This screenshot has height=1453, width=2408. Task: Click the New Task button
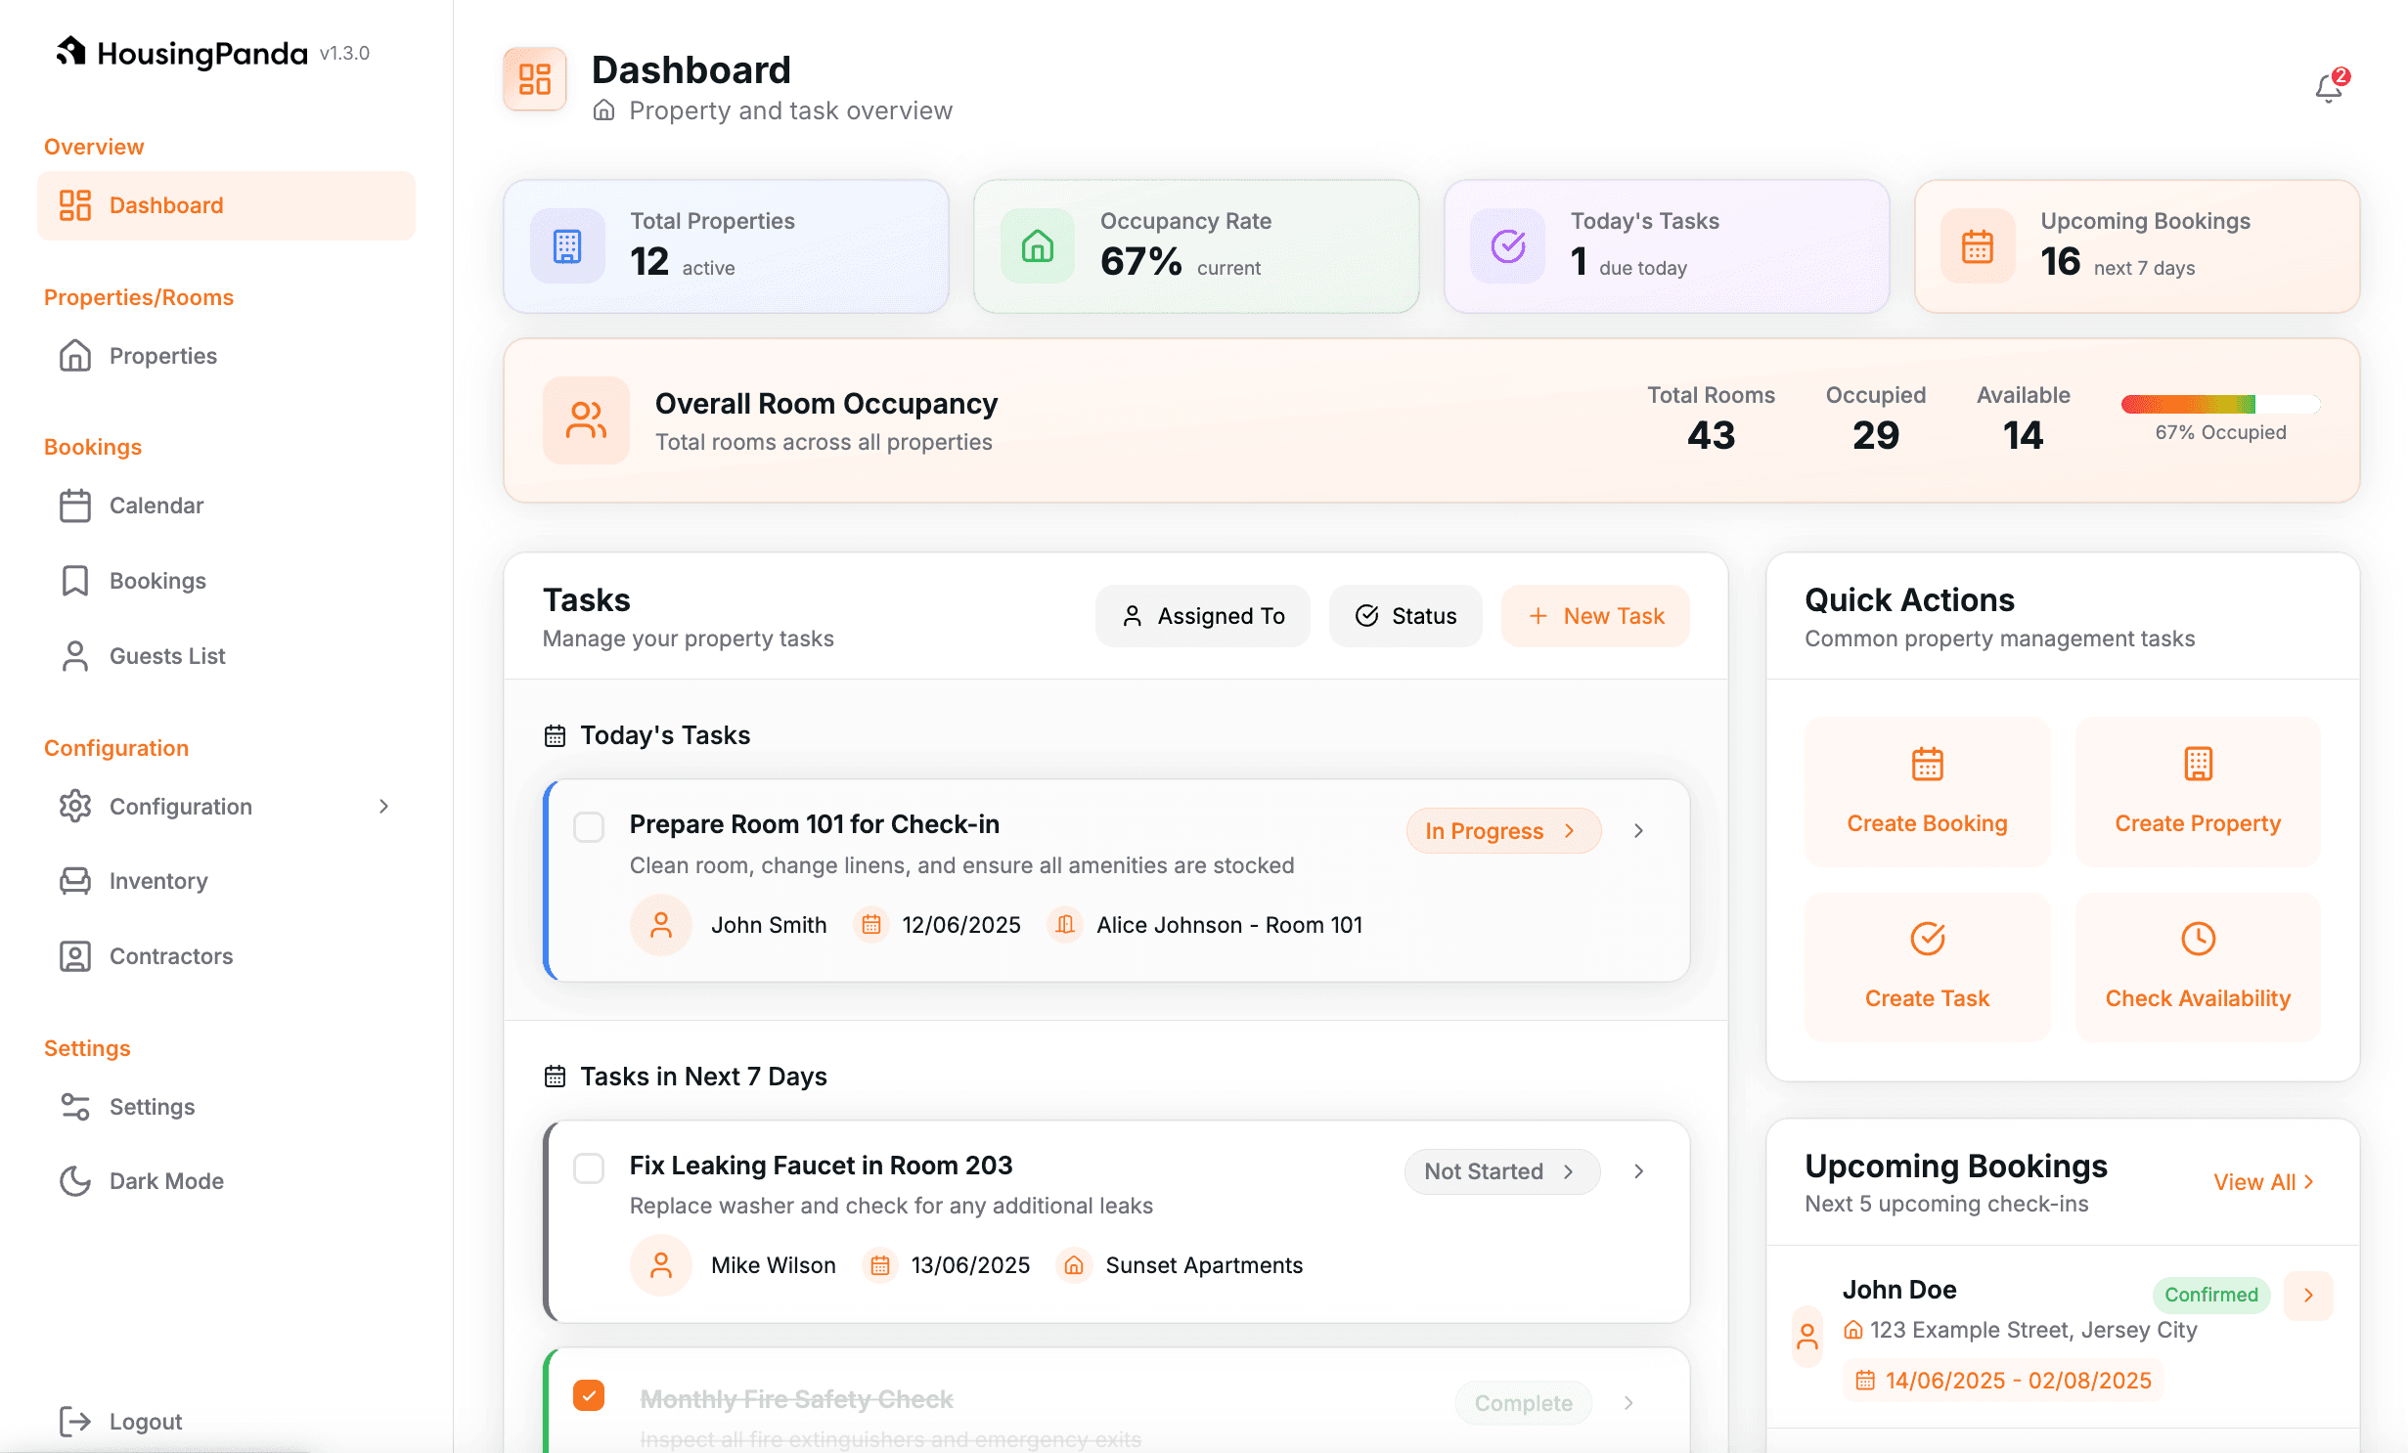(1594, 616)
